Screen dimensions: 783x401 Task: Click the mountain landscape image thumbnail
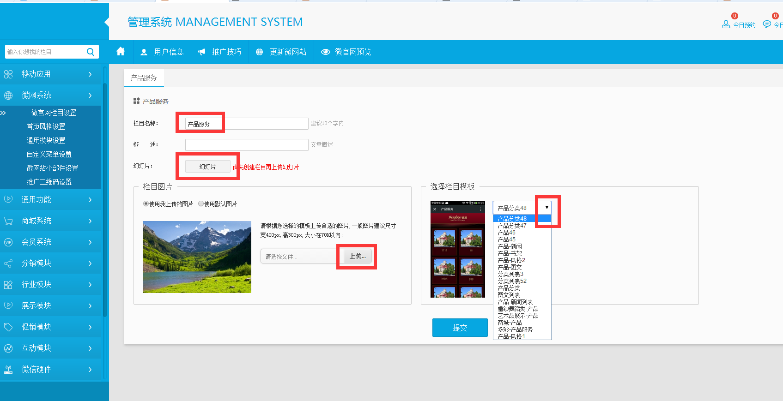coord(197,257)
